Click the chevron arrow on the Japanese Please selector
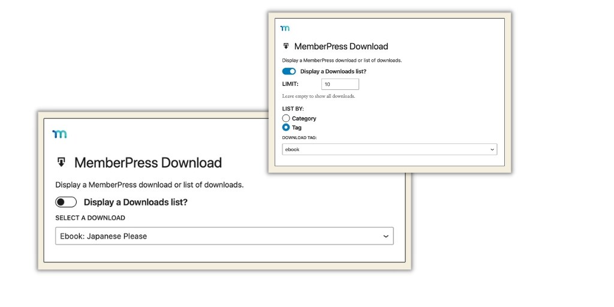614x307 pixels. point(386,236)
